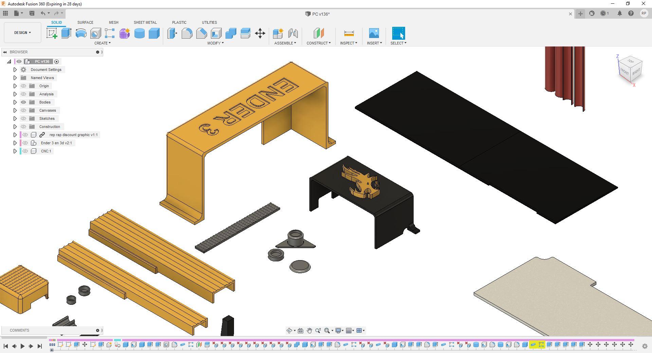Expand the Document Settings node
652x353 pixels.
[x=15, y=70]
